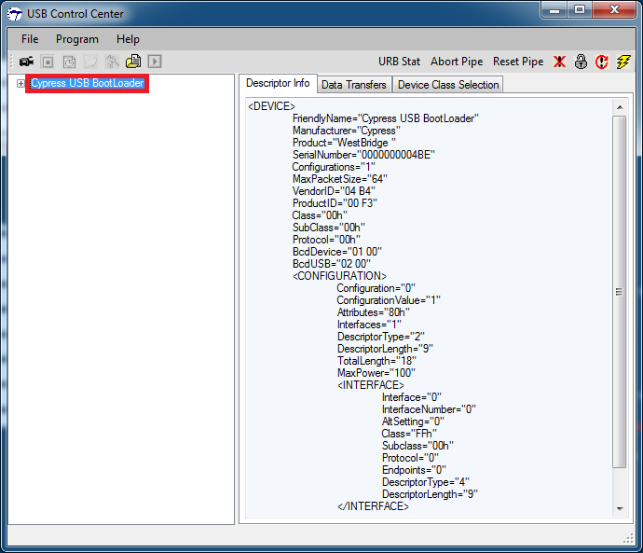Switch to the Data Transfers tab

click(353, 85)
